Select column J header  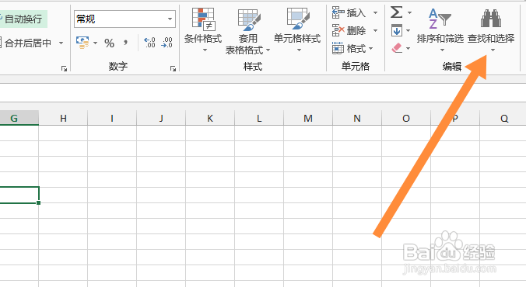point(161,118)
